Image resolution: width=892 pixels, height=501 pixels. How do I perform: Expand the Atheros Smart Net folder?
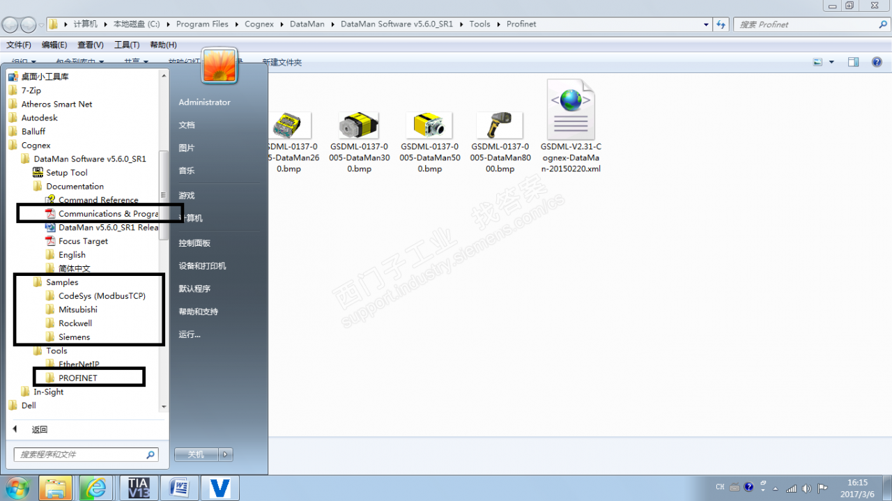[50, 105]
